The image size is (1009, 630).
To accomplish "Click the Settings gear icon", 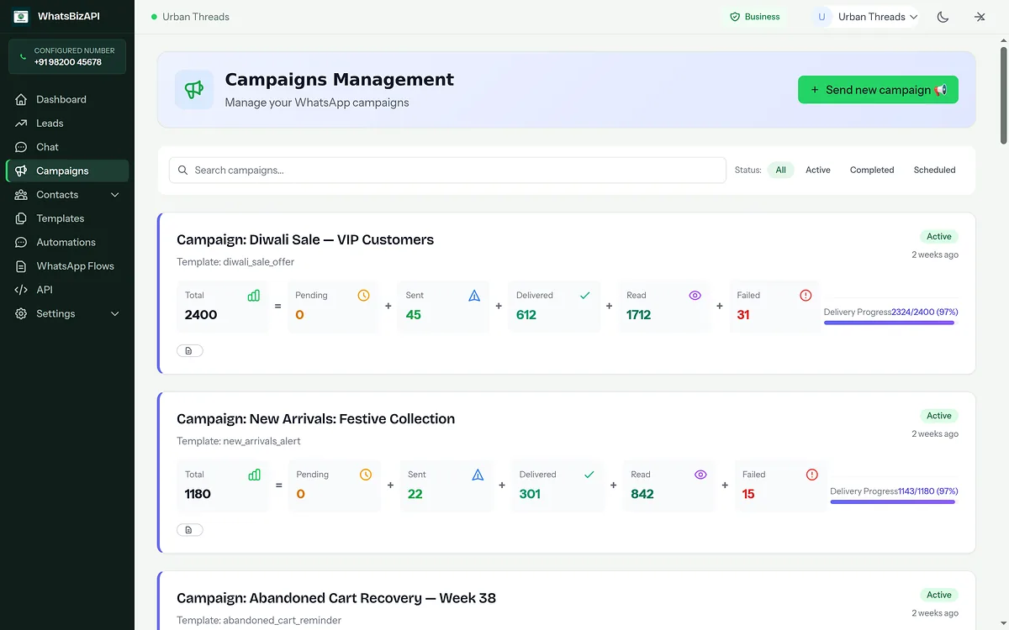I will coord(21,313).
